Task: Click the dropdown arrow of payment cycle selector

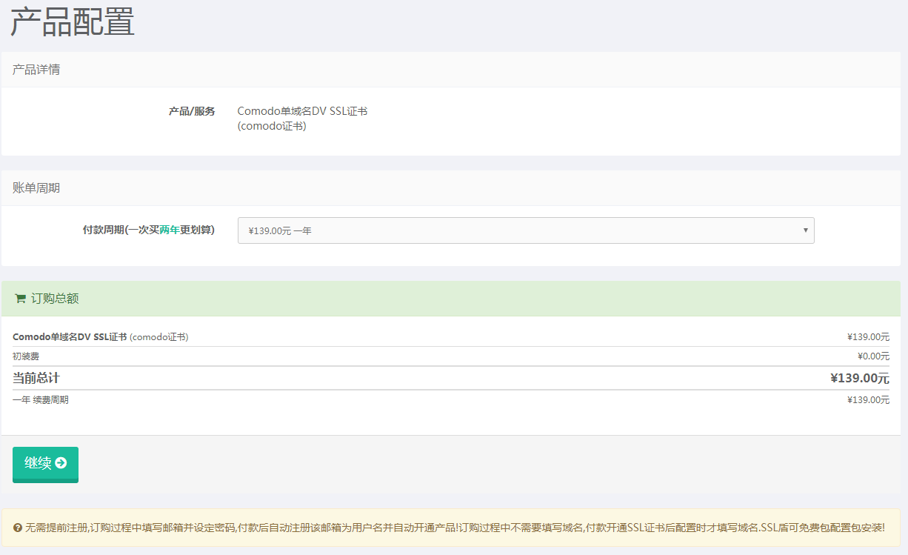Action: 805,230
